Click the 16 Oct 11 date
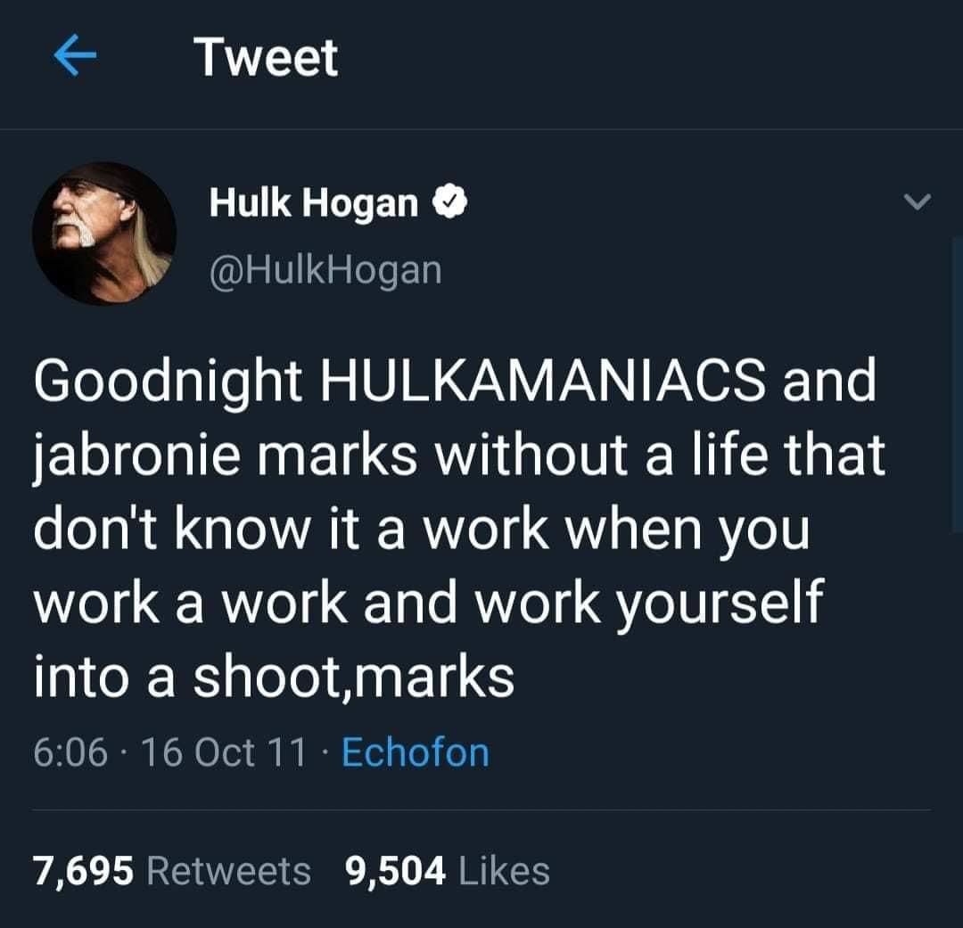Screen dimensions: 963x928 [224, 753]
